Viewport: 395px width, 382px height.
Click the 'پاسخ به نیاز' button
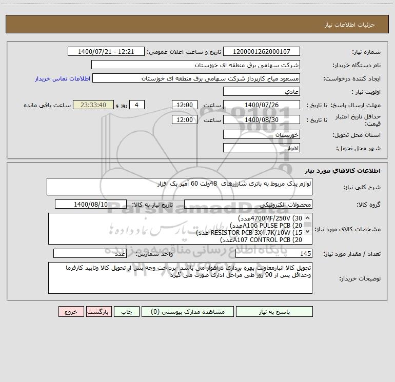click(x=274, y=312)
